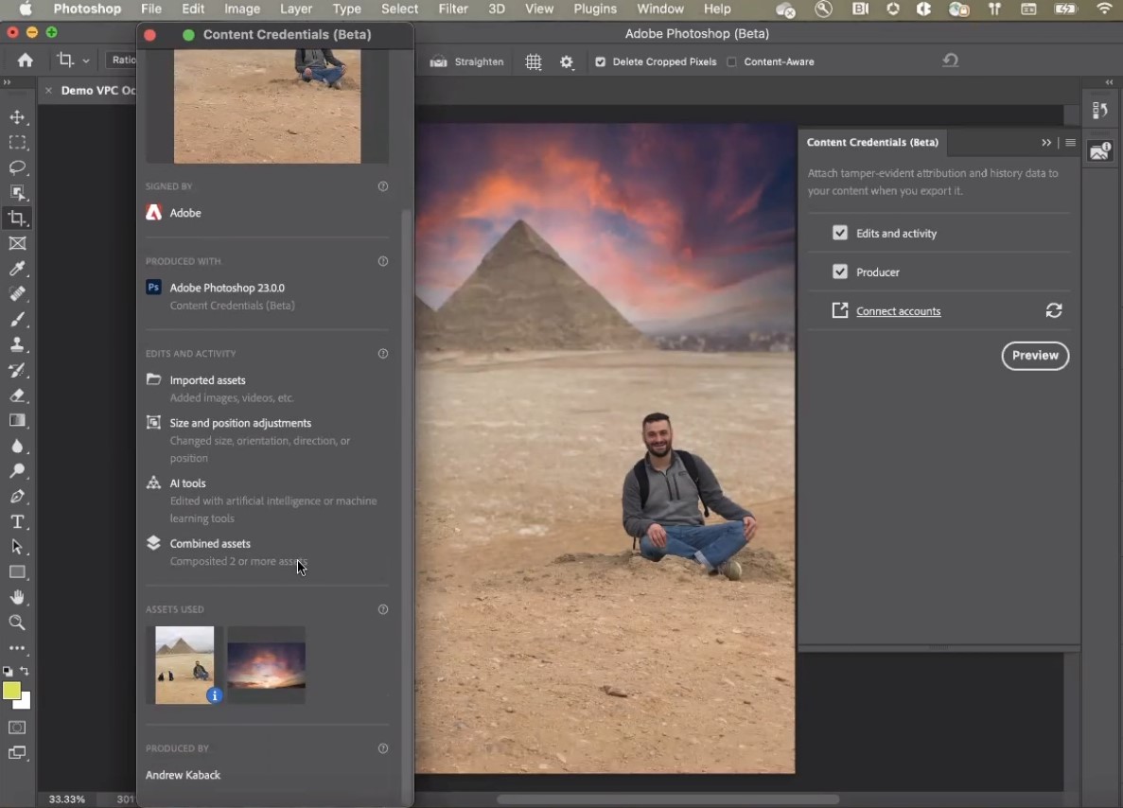The height and width of the screenshot is (808, 1123).
Task: Open the crop tool preset dropdown arrow
Action: tap(86, 61)
